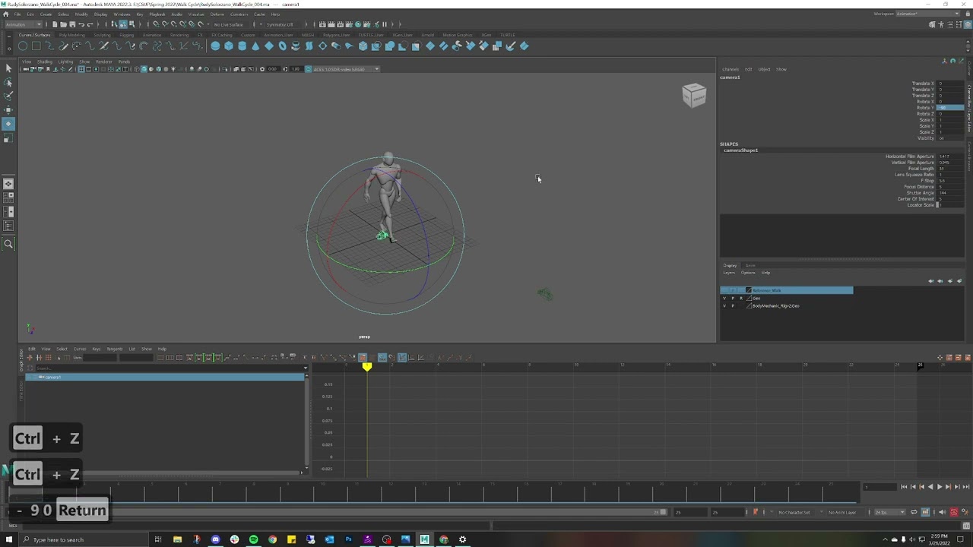Toggle No Live Surface field
Viewport: 973px width, 547px height.
[228, 24]
